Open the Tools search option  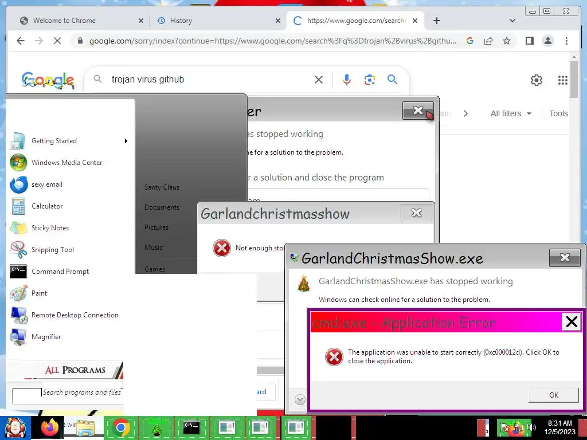[558, 113]
